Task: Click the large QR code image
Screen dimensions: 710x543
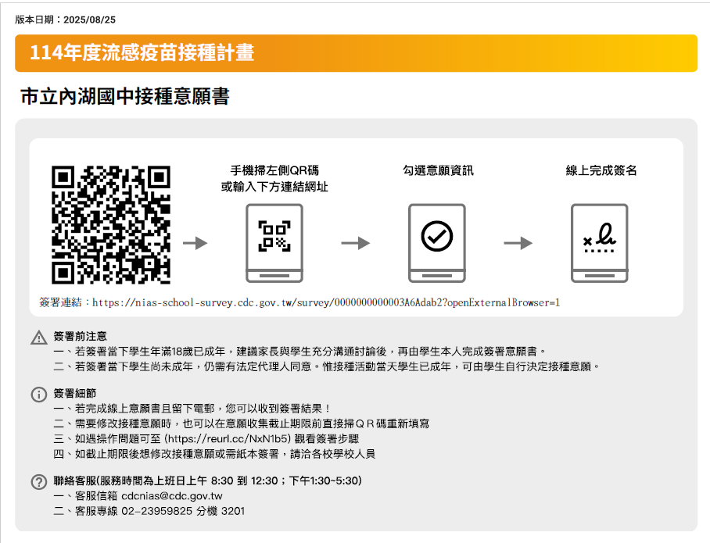Action: [111, 225]
